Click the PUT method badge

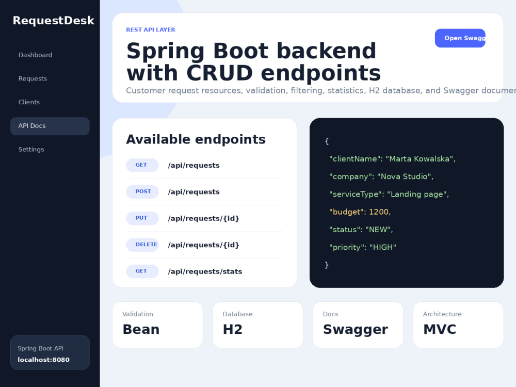pyautogui.click(x=142, y=218)
